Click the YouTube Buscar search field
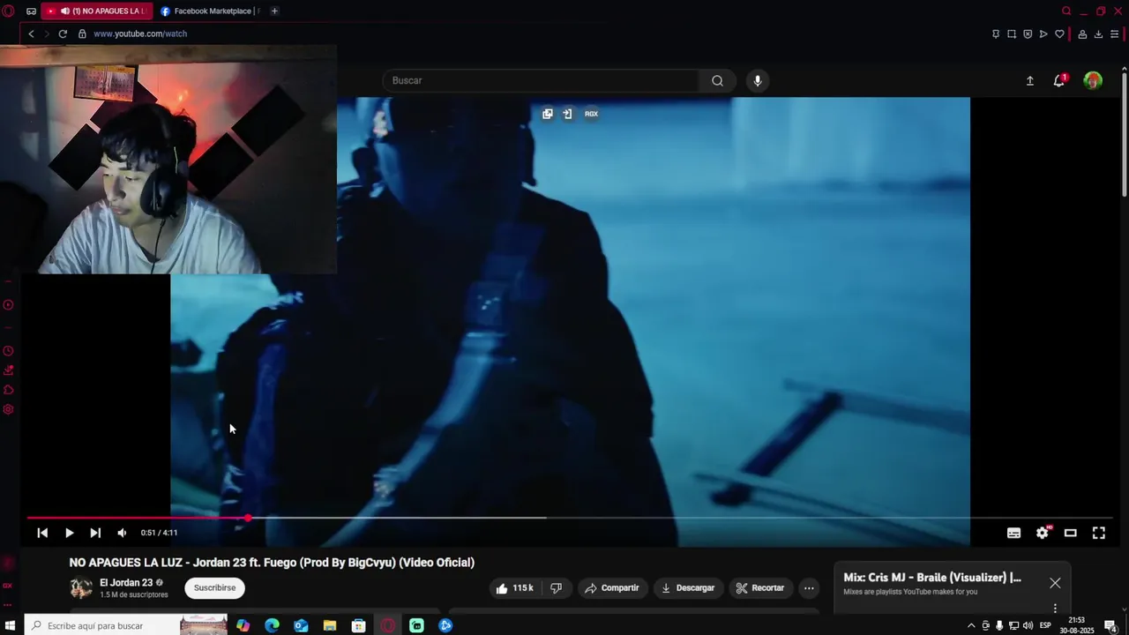The image size is (1129, 635). pos(539,80)
